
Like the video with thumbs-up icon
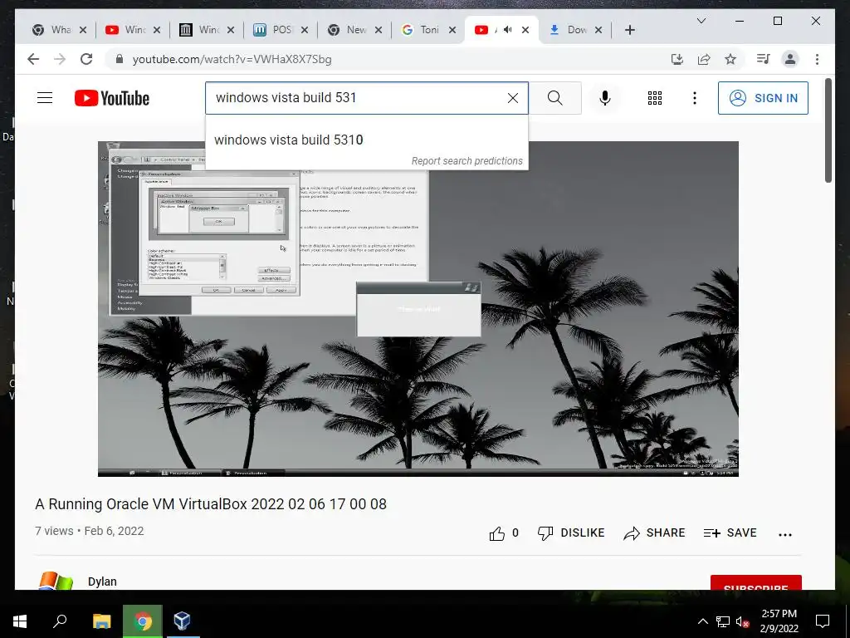[x=496, y=533]
